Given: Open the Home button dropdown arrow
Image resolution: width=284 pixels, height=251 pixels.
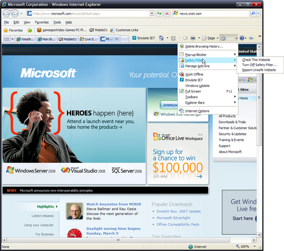Looking at the screenshot, I should point(167,38).
